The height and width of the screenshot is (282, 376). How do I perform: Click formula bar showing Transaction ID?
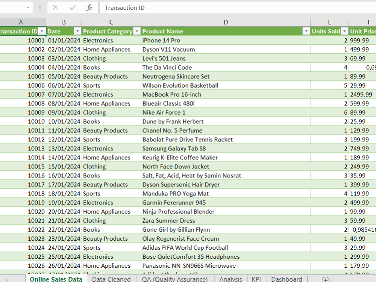tap(237, 8)
